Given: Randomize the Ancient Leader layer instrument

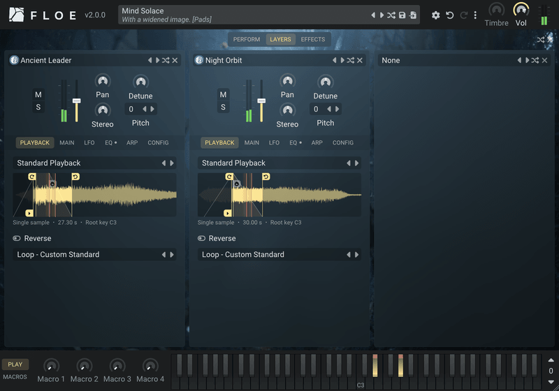Looking at the screenshot, I should pos(166,60).
